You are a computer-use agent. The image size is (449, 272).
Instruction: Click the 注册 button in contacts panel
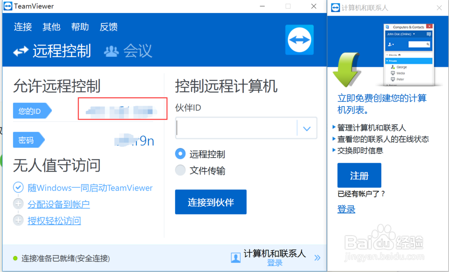click(x=359, y=175)
